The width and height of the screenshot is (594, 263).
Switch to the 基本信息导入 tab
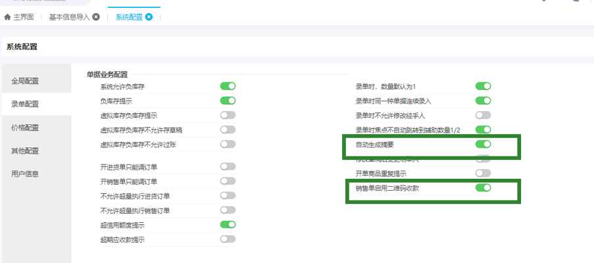tap(70, 17)
